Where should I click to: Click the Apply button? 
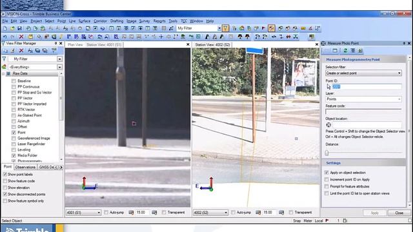coord(374,213)
